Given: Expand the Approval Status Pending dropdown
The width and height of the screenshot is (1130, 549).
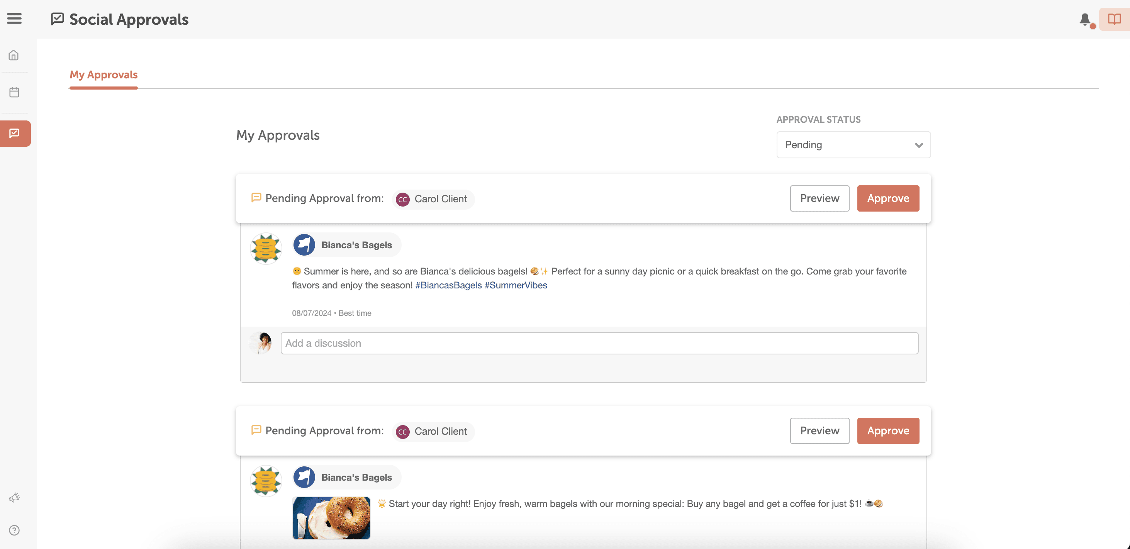Looking at the screenshot, I should point(853,145).
